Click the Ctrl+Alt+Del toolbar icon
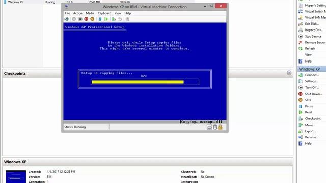The height and width of the screenshot is (183, 326). coord(67,19)
